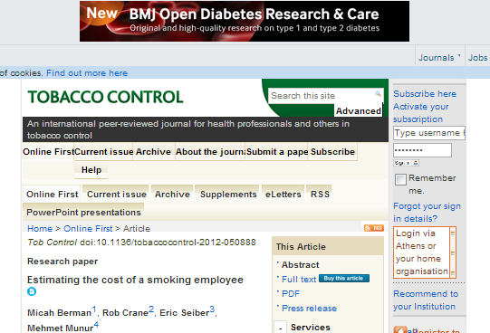Click the Subscribe here link

[425, 94]
